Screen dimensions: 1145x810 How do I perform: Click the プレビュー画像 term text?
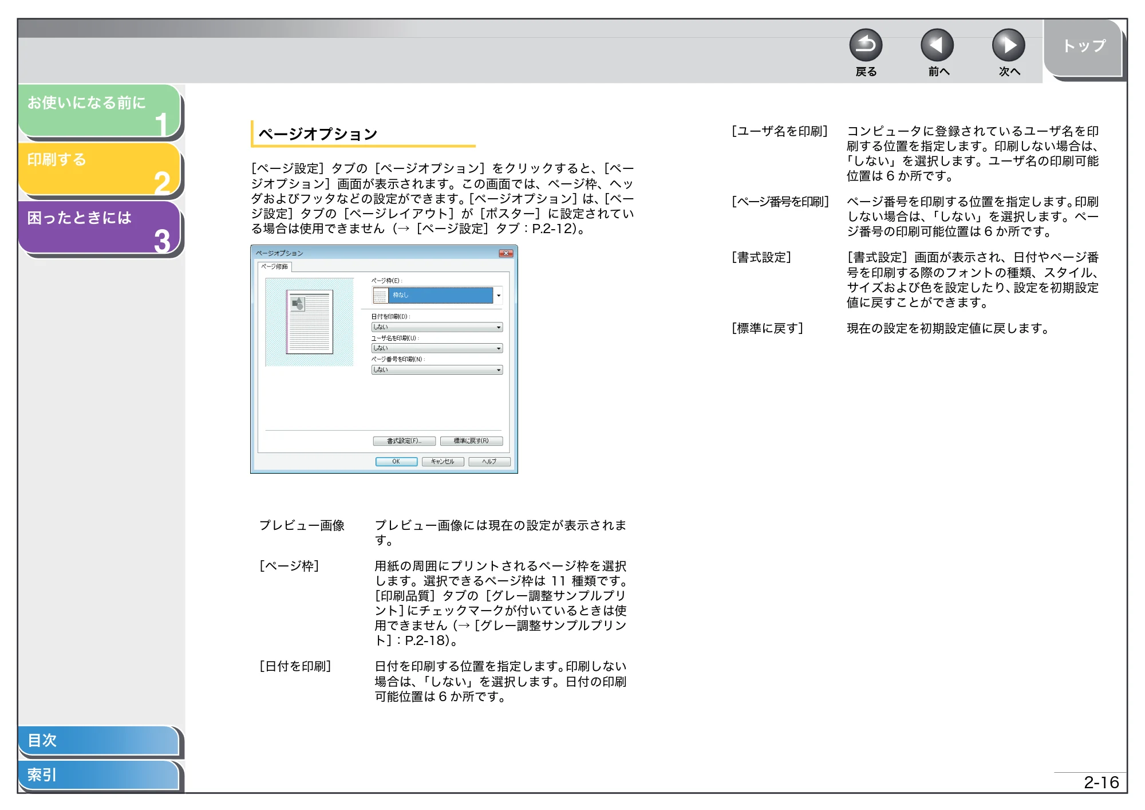tap(302, 525)
